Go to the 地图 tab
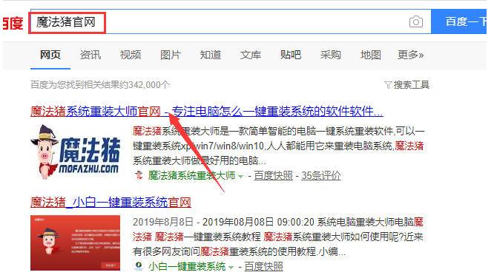 coord(371,55)
